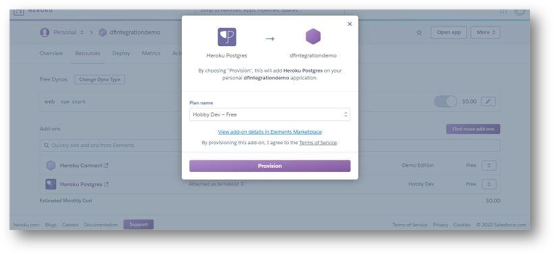Open the Heroku Connect row options selector
Viewport: 554px width, 254px height.
tap(489, 166)
